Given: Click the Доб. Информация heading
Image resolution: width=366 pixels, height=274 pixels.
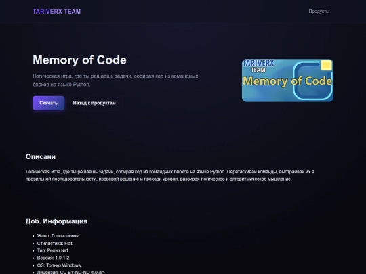Looking at the screenshot, I should (x=56, y=221).
